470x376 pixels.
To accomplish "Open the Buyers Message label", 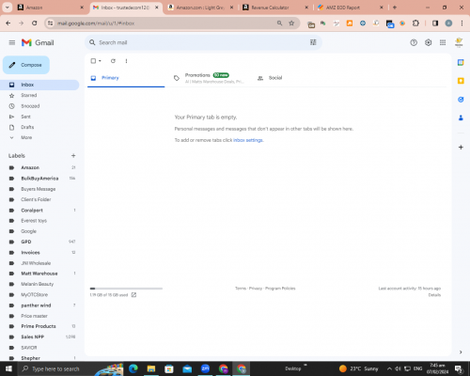I will [39, 189].
